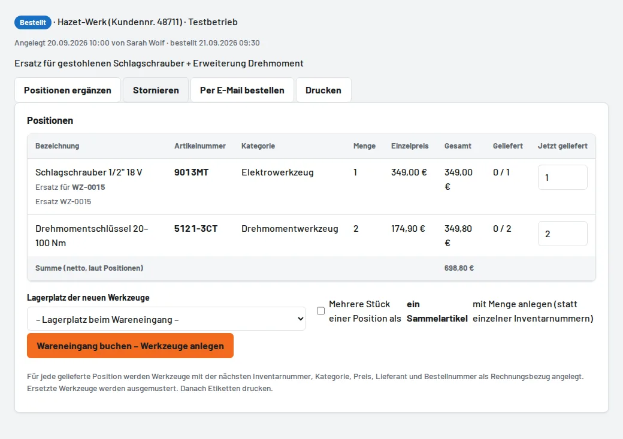Image resolution: width=623 pixels, height=439 pixels.
Task: Click Summe (netto, laut Positionen) label
Action: (89, 268)
